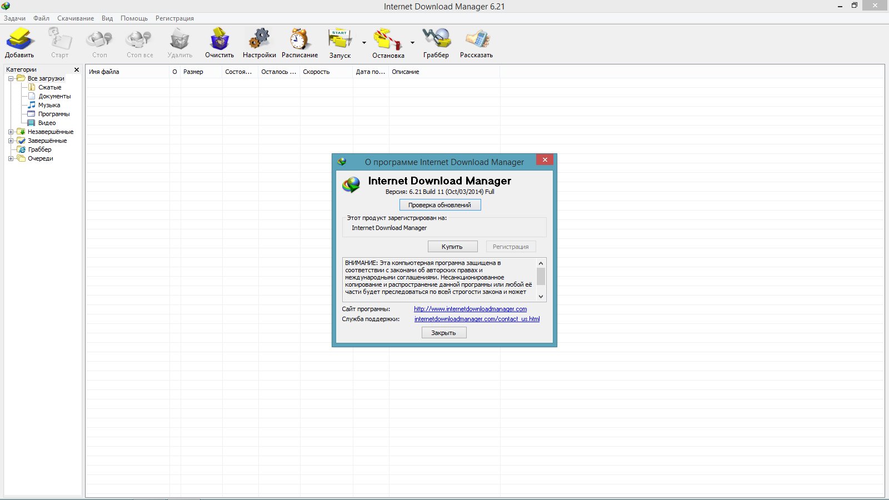The height and width of the screenshot is (500, 889).
Task: Close the О программе dialog window
Action: click(x=545, y=160)
